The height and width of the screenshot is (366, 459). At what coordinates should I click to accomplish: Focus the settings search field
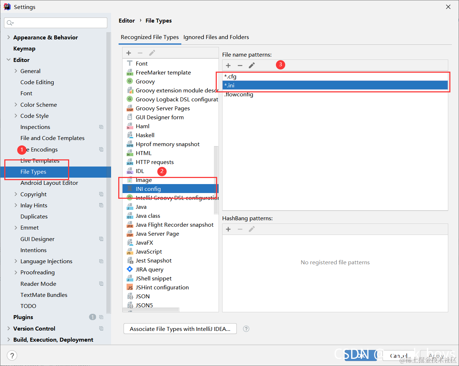point(56,23)
